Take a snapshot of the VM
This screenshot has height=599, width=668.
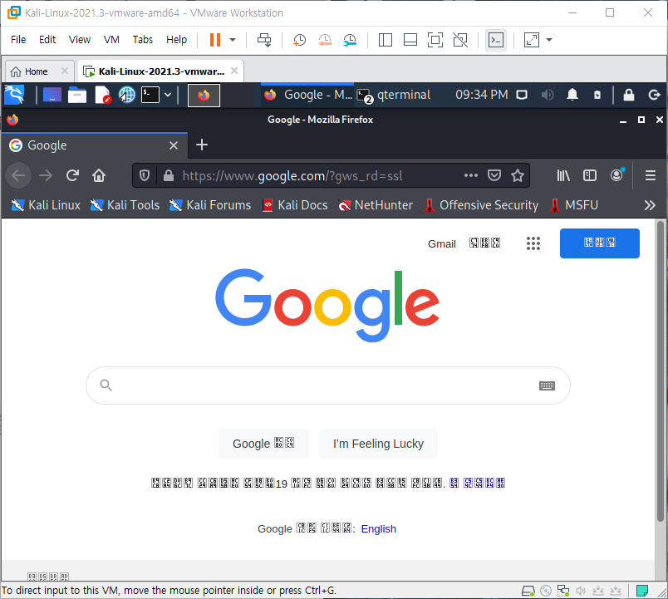(x=299, y=40)
